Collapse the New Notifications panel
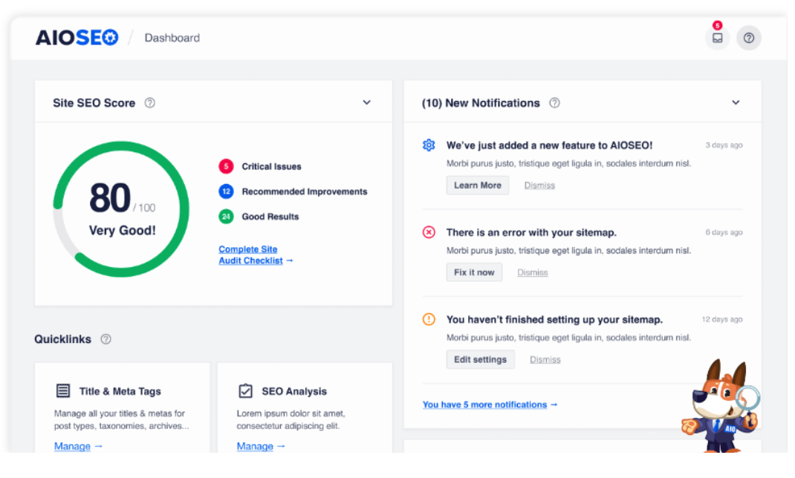 tap(736, 102)
